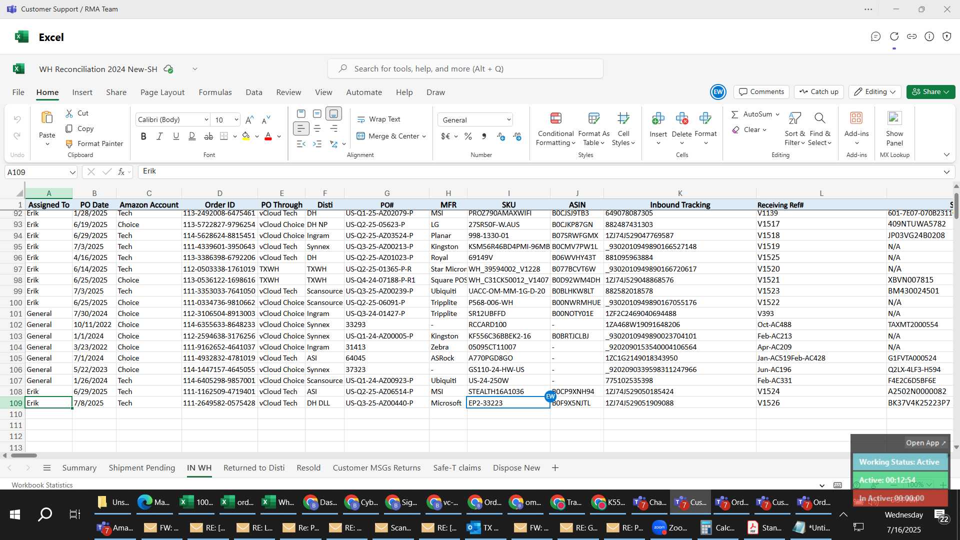This screenshot has height=540, width=960.
Task: Toggle Underline formatting
Action: pyautogui.click(x=176, y=136)
